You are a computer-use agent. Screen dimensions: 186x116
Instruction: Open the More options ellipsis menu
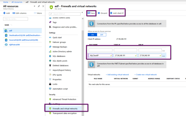[x=37, y=13]
